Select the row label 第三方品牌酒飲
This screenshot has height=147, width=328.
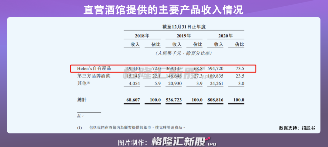click(x=94, y=76)
